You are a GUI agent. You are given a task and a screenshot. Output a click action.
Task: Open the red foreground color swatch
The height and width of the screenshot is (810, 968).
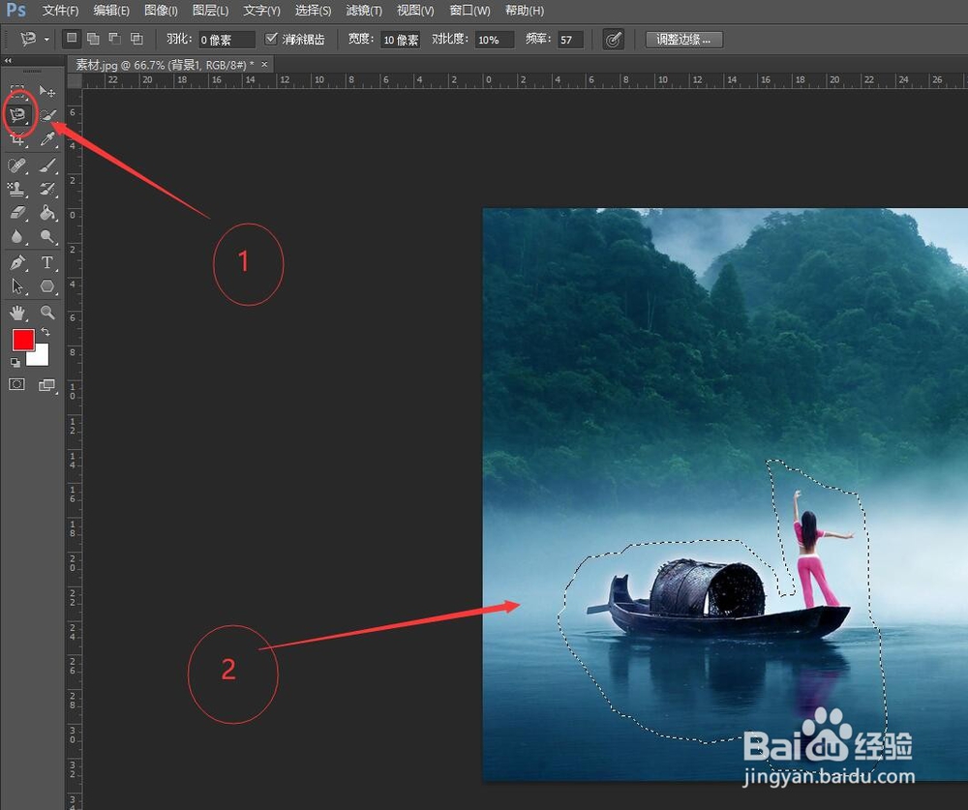point(21,339)
